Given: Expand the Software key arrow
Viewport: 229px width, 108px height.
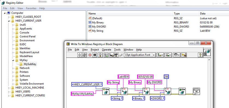Looking at the screenshot, I should coord(13,76).
